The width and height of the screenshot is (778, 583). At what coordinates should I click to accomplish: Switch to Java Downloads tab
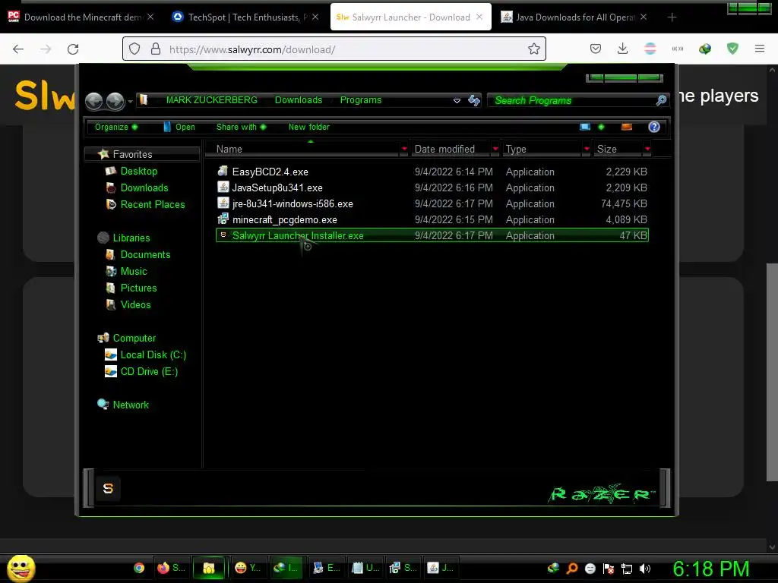click(576, 17)
